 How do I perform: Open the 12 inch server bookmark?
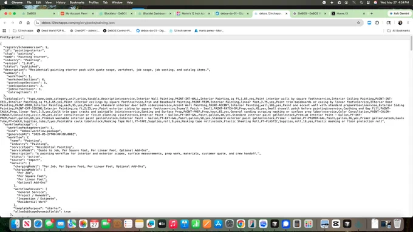[180, 31]
